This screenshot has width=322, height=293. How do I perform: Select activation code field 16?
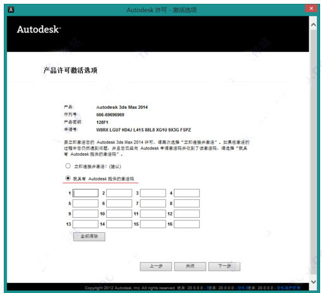[x=187, y=224]
